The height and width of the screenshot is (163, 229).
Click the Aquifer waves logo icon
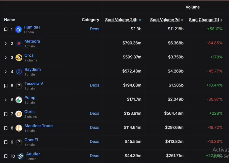(21, 156)
